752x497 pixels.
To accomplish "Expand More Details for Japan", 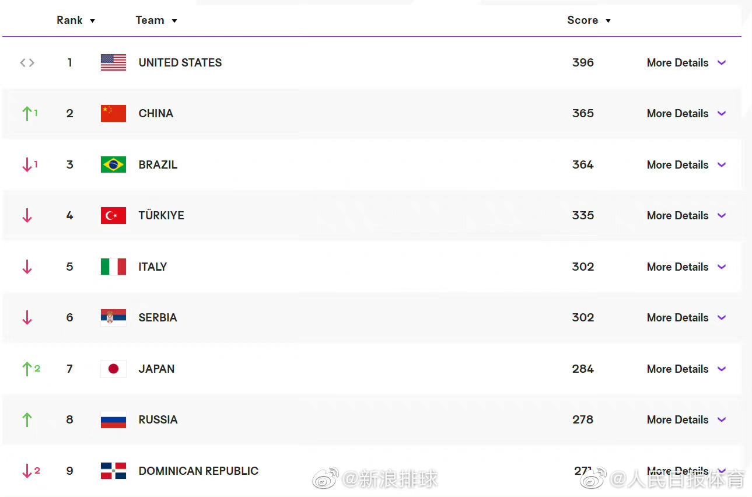I will pos(686,369).
